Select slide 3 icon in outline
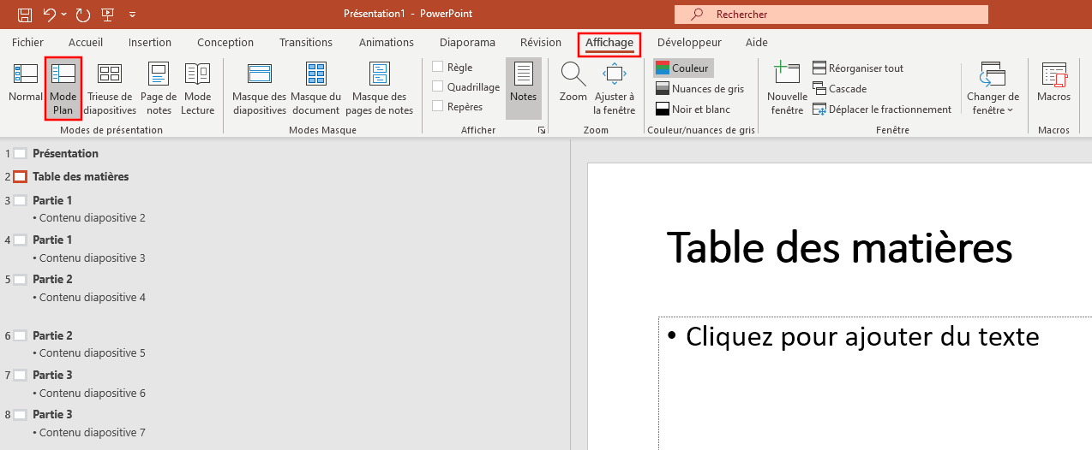1092x450 pixels. coord(20,201)
